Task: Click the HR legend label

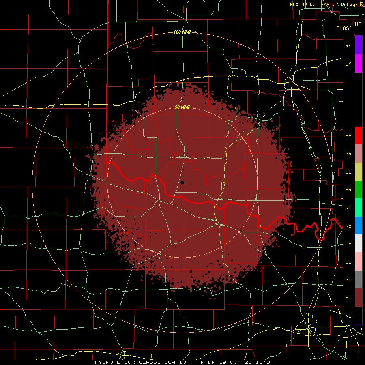Action: pos(348,190)
